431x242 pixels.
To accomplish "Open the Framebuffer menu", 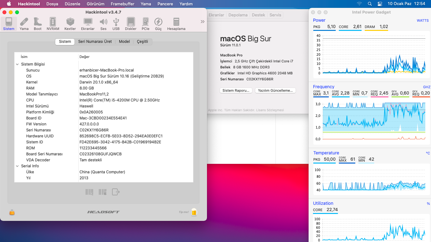I will [x=122, y=4].
